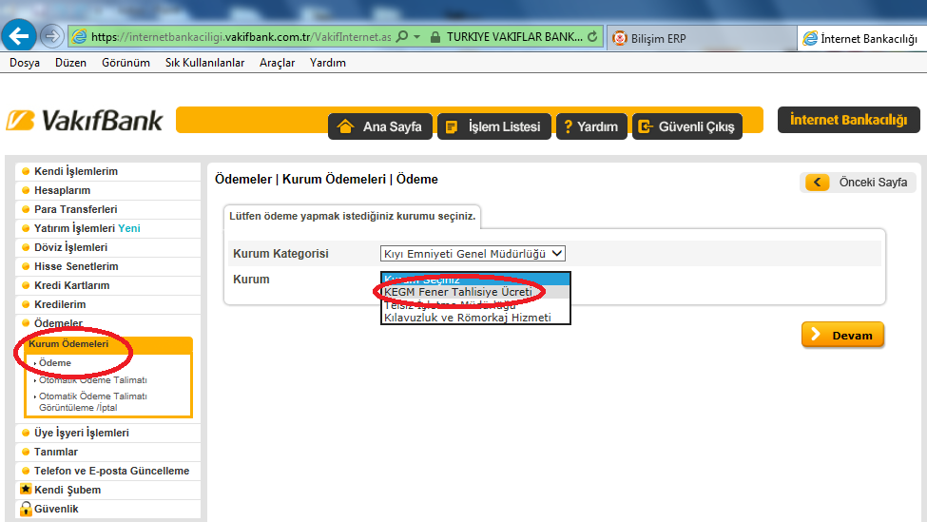Open the Araçlar menu
The width and height of the screenshot is (927, 522).
277,63
